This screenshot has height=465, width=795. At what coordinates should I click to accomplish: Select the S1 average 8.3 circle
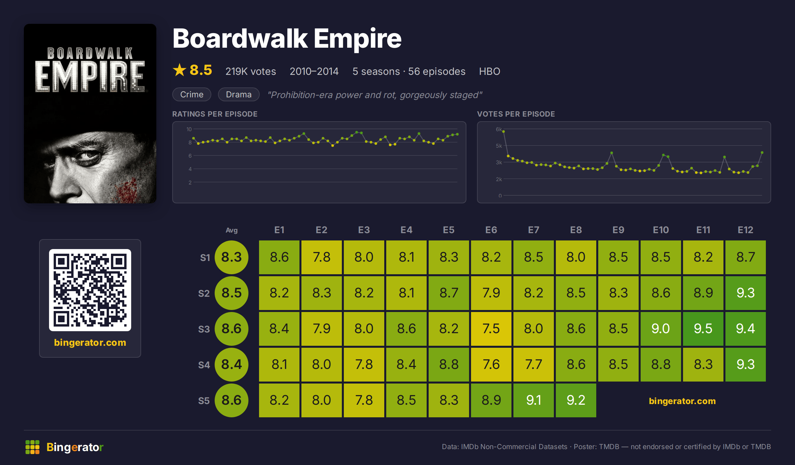232,257
